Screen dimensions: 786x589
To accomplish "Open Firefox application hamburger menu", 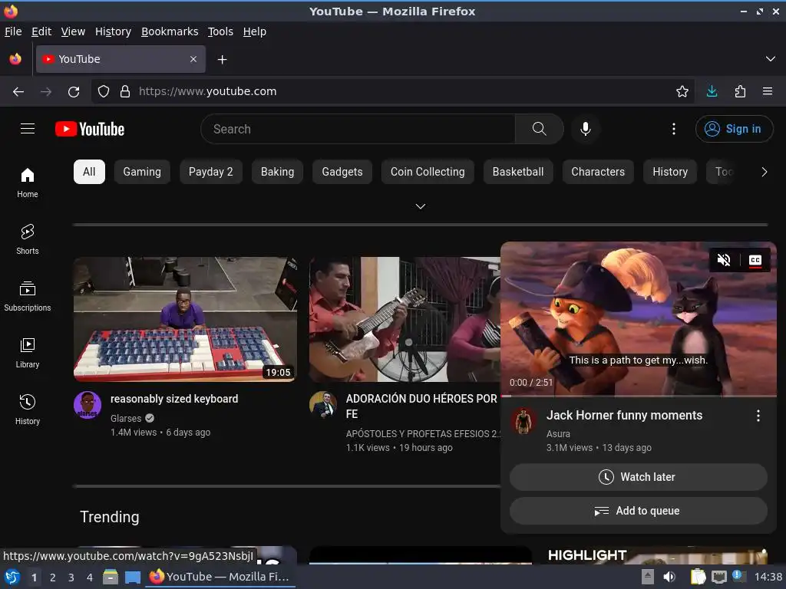I will click(768, 91).
